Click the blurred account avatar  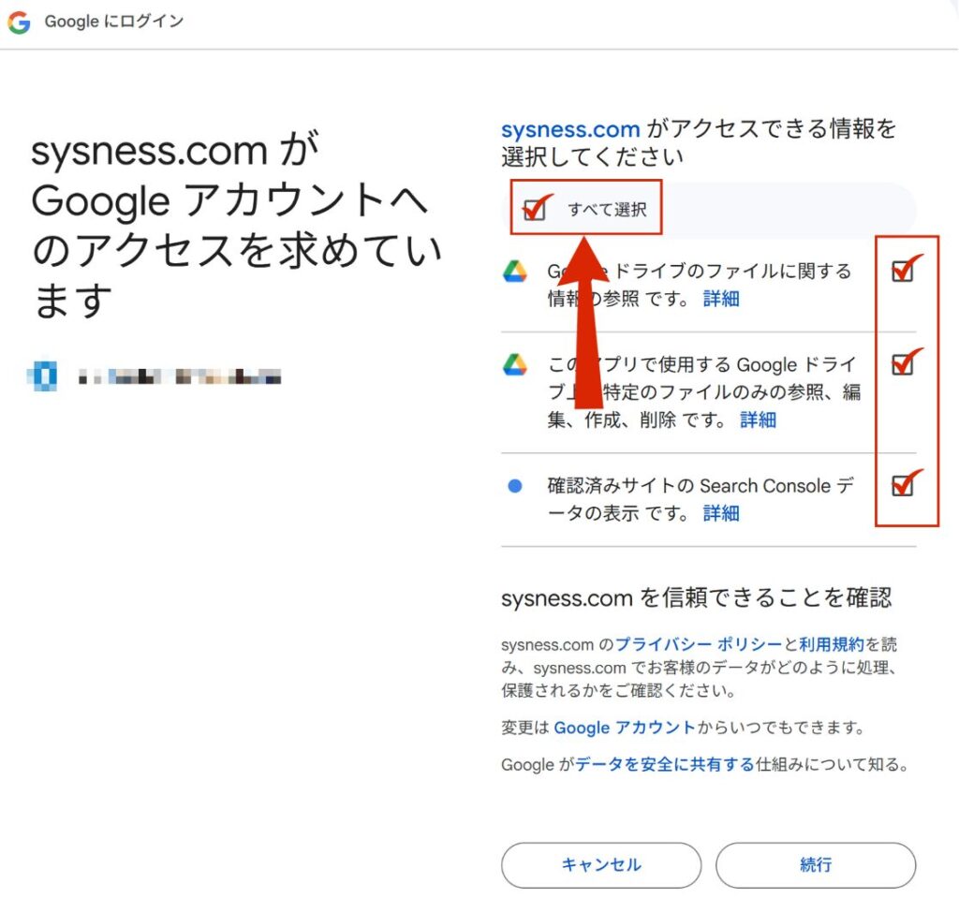point(42,375)
